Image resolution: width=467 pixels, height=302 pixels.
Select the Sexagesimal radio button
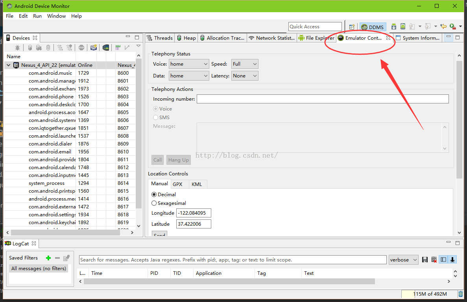click(x=154, y=203)
